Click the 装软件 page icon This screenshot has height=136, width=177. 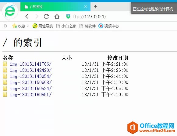click(x=81, y=26)
